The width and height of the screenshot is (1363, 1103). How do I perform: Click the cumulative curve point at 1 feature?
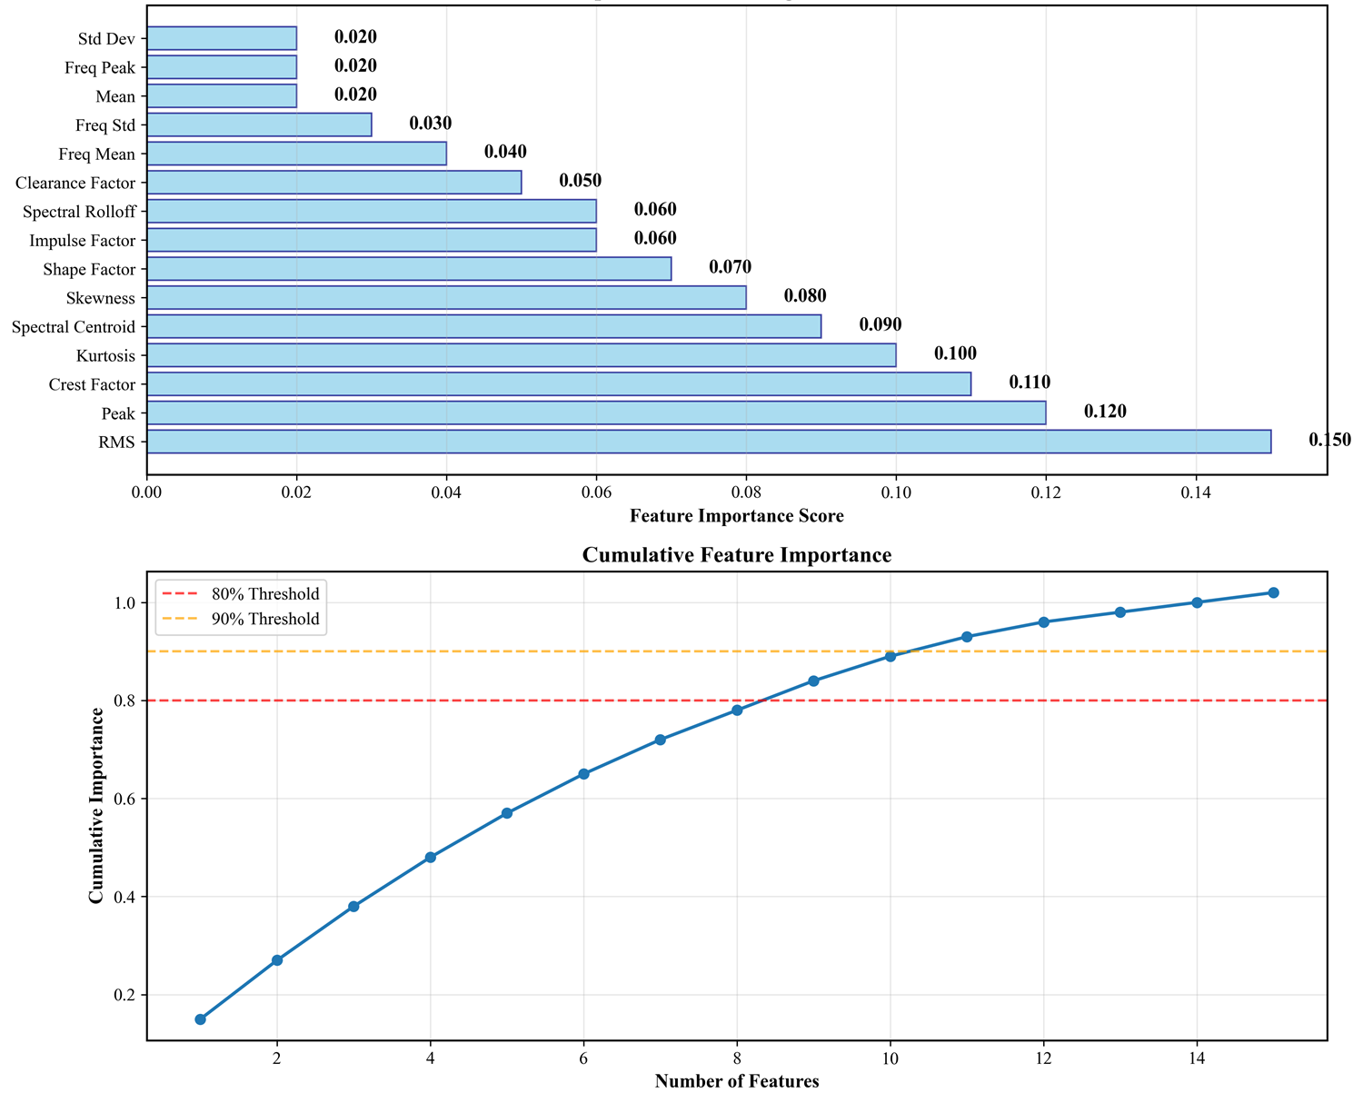click(x=200, y=1019)
